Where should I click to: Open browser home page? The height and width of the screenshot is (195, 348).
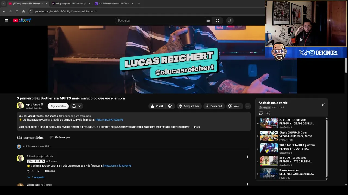[x=23, y=11]
